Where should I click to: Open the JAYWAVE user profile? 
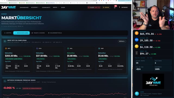click(123, 7)
